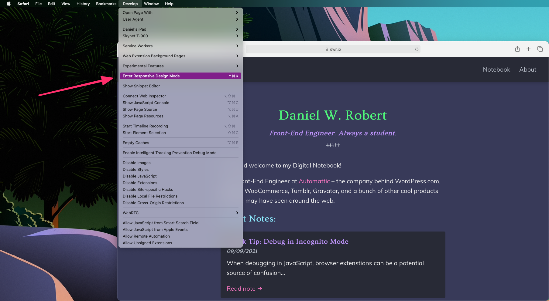Choose Show Page Resources
The image size is (549, 301).
(180, 116)
